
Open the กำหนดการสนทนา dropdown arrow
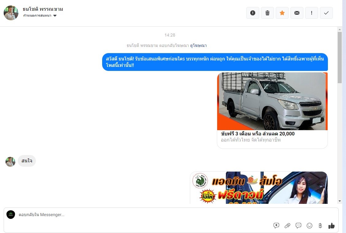[x=55, y=15]
